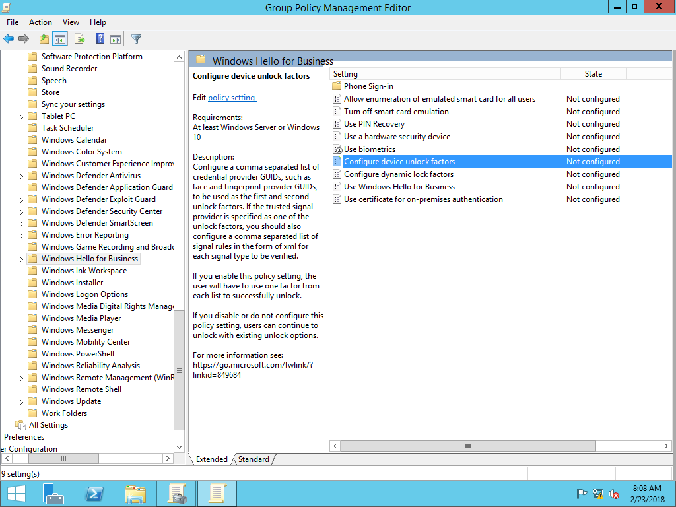This screenshot has height=507, width=676.
Task: Select the Windows Media Player tree item
Action: 81,318
